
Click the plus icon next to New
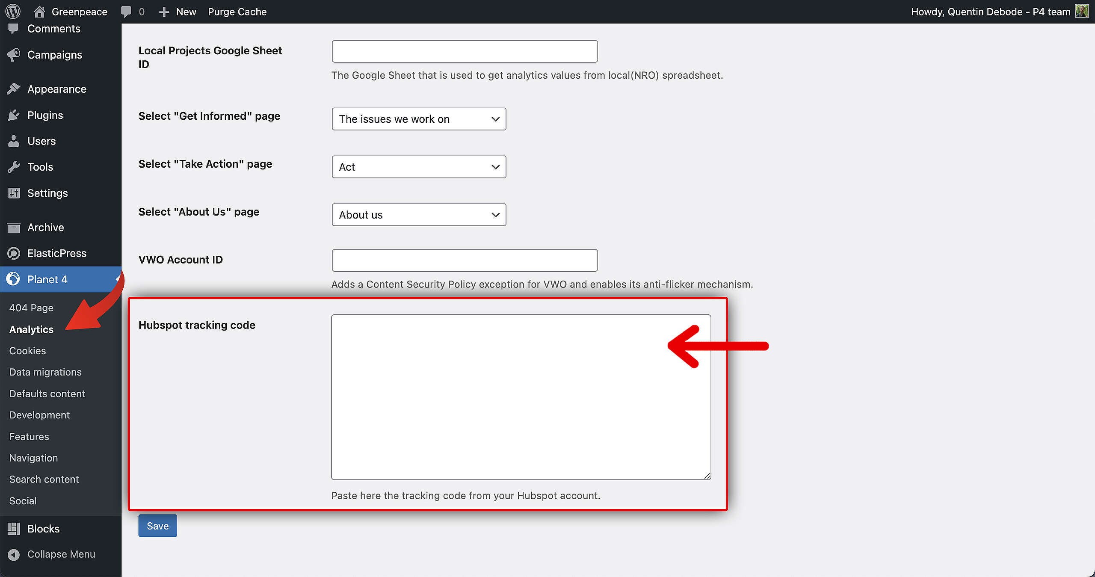[x=164, y=12]
